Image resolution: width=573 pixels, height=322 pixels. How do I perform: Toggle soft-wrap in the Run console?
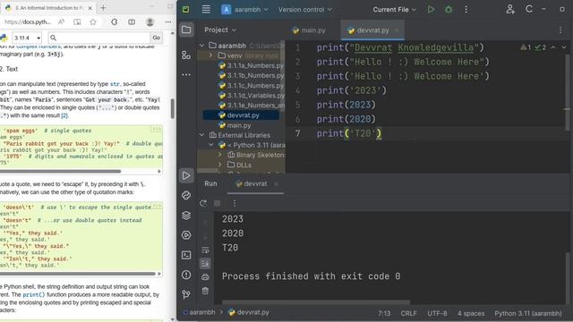pos(205,250)
